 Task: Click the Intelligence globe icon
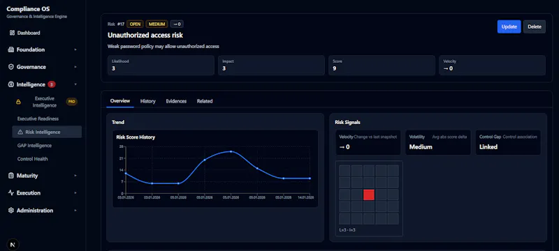(x=11, y=84)
